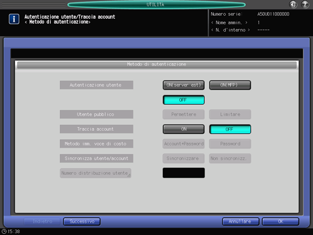Click the clock icon beside 15:38
This screenshot has width=313, height=235.
click(x=4, y=231)
